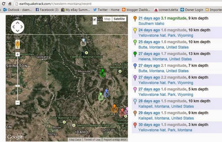Click brown pin icon in quake list
Screen dimensions: 222x142
coord(135,113)
